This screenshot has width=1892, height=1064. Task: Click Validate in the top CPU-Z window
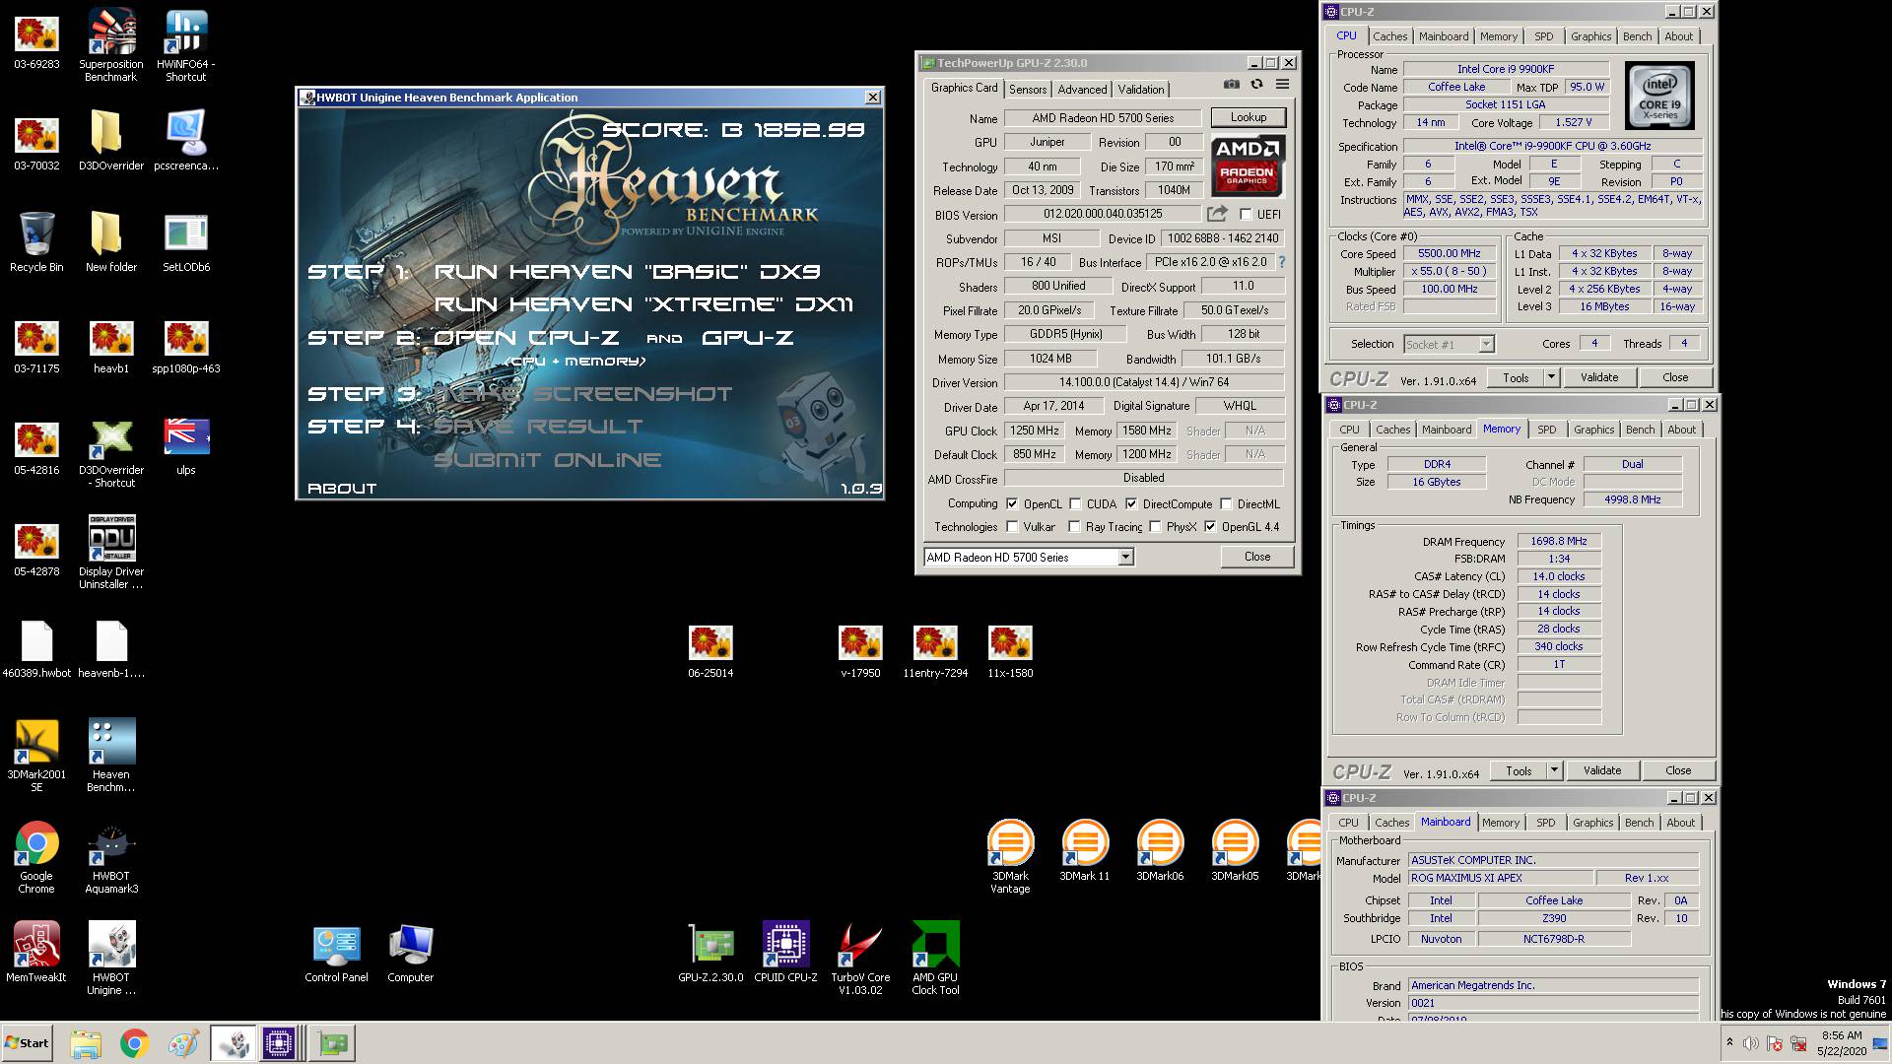(1599, 377)
